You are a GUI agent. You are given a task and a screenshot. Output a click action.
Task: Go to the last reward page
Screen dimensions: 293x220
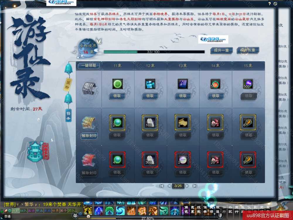195,186
